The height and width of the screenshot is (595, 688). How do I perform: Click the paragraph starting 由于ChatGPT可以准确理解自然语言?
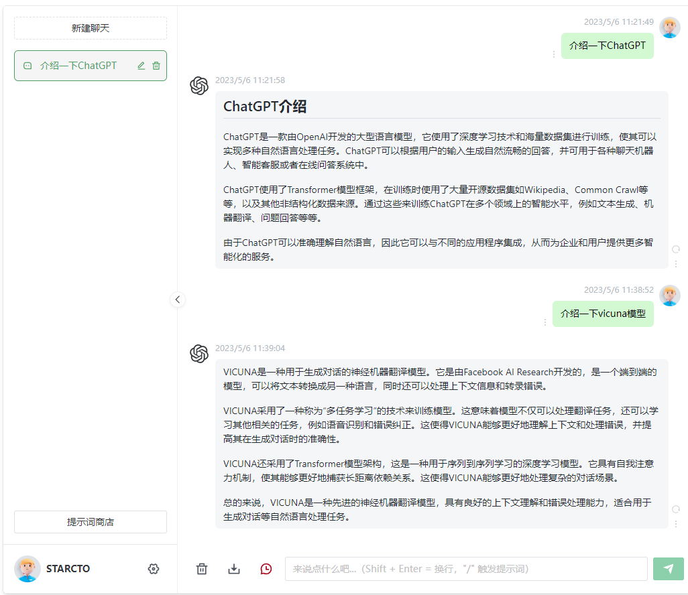coord(439,249)
